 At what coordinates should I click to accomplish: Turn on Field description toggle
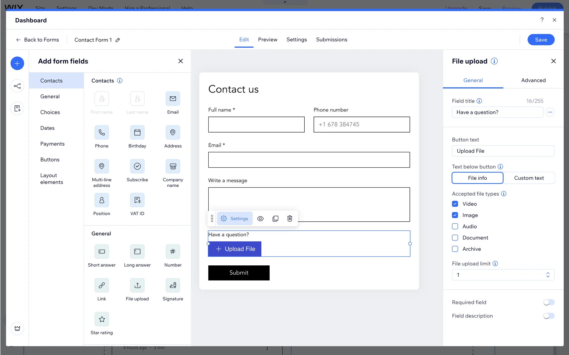(549, 316)
